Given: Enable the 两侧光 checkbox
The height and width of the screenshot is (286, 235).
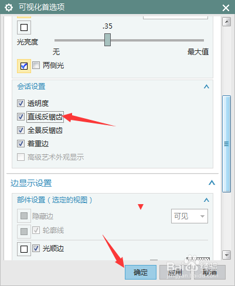Looking at the screenshot, I should [x=36, y=66].
